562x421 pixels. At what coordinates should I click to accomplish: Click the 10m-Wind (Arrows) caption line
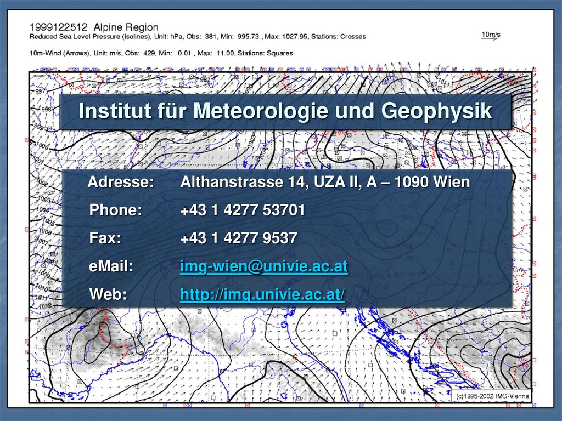click(161, 53)
